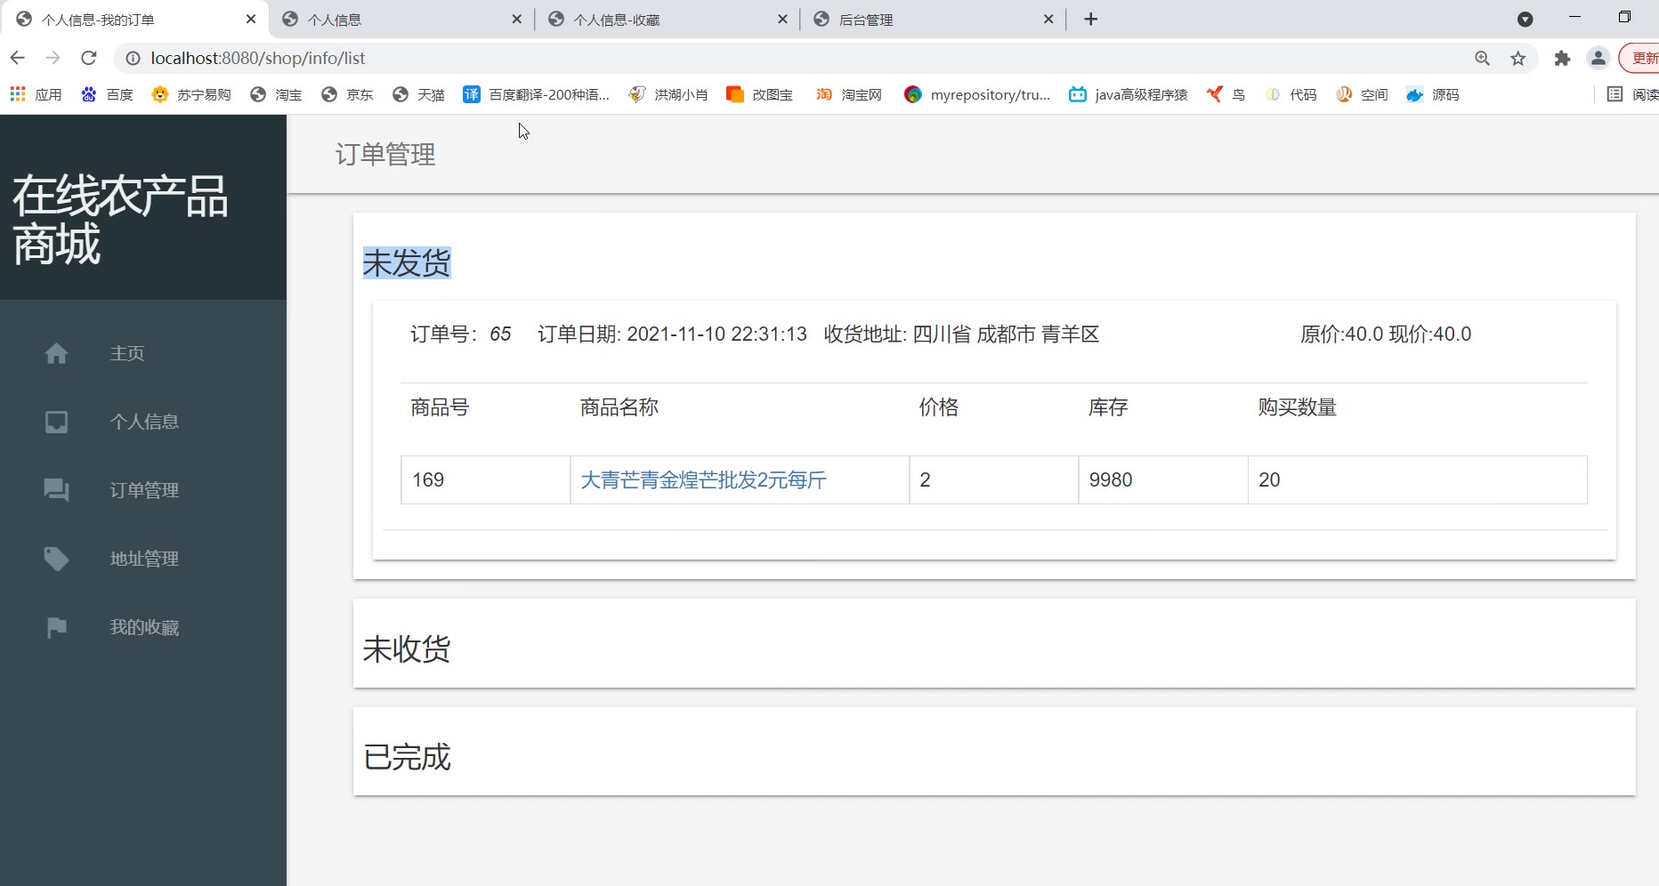This screenshot has height=886, width=1659.
Task: Close the 个人信息-收藏 tab
Action: (782, 19)
